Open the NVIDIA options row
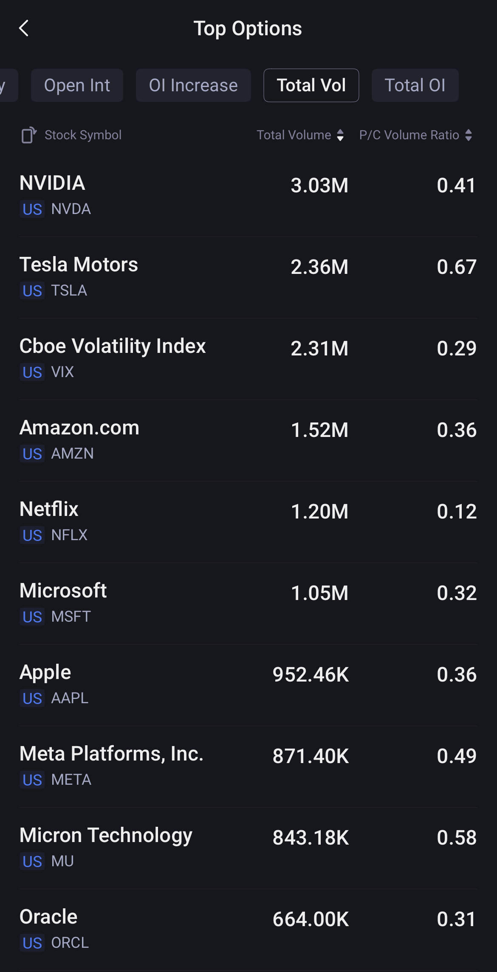This screenshot has height=972, width=497. tap(248, 195)
